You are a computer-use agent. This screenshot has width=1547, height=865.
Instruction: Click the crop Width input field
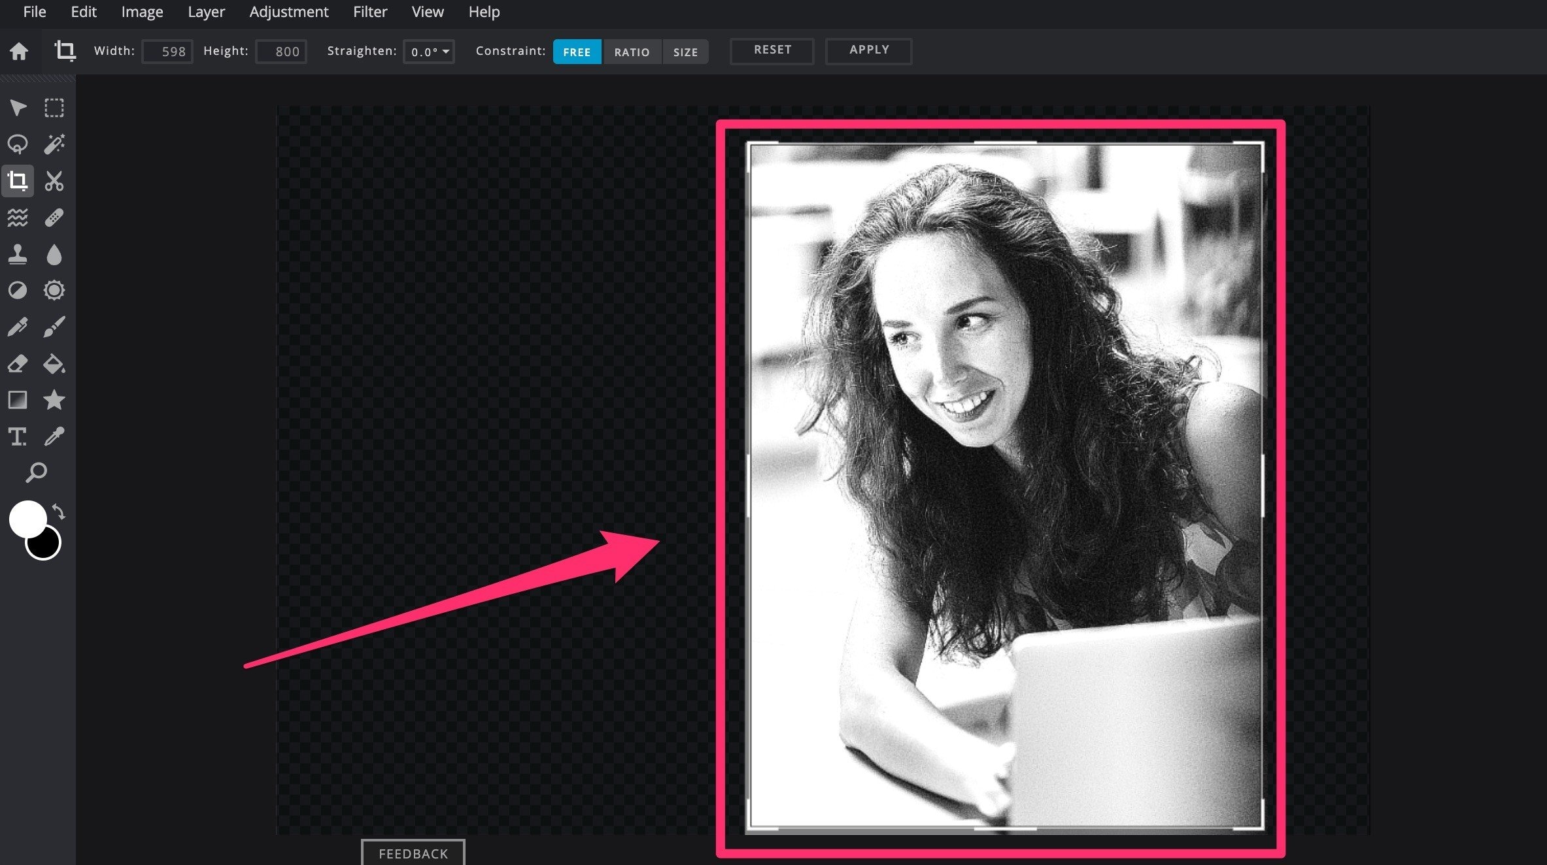(168, 52)
